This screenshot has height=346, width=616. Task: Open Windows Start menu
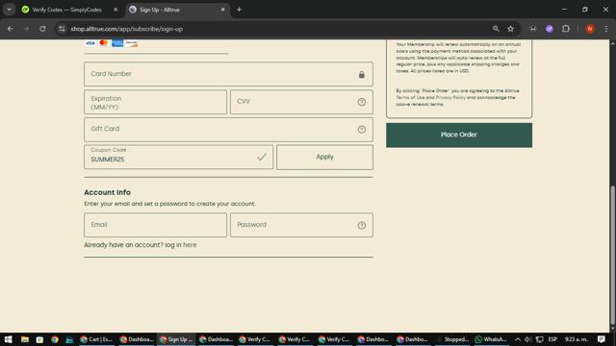coord(9,339)
